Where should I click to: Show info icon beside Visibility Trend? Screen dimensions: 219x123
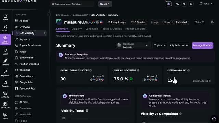click(x=87, y=111)
